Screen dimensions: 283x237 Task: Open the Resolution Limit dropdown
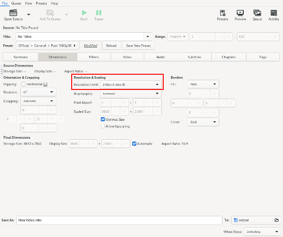(131, 84)
